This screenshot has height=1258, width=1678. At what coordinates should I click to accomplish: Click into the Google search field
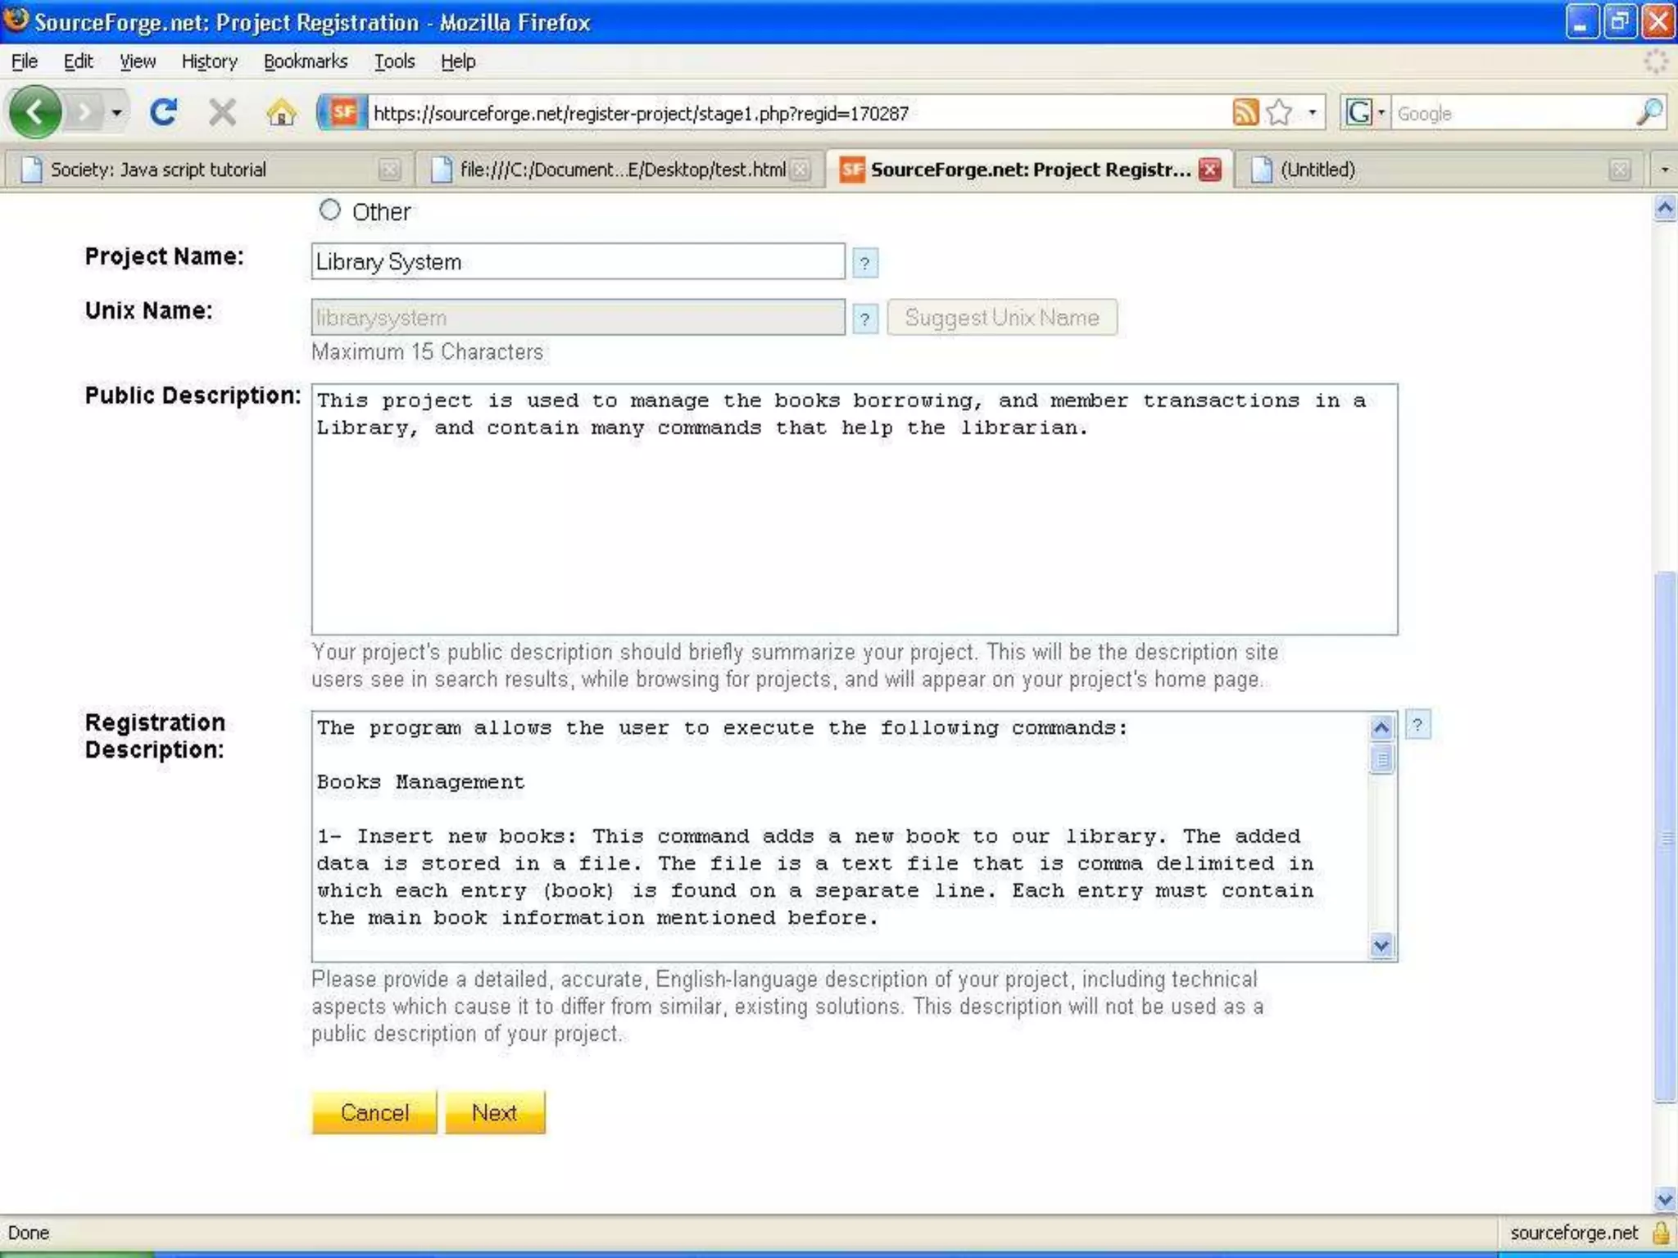1512,113
